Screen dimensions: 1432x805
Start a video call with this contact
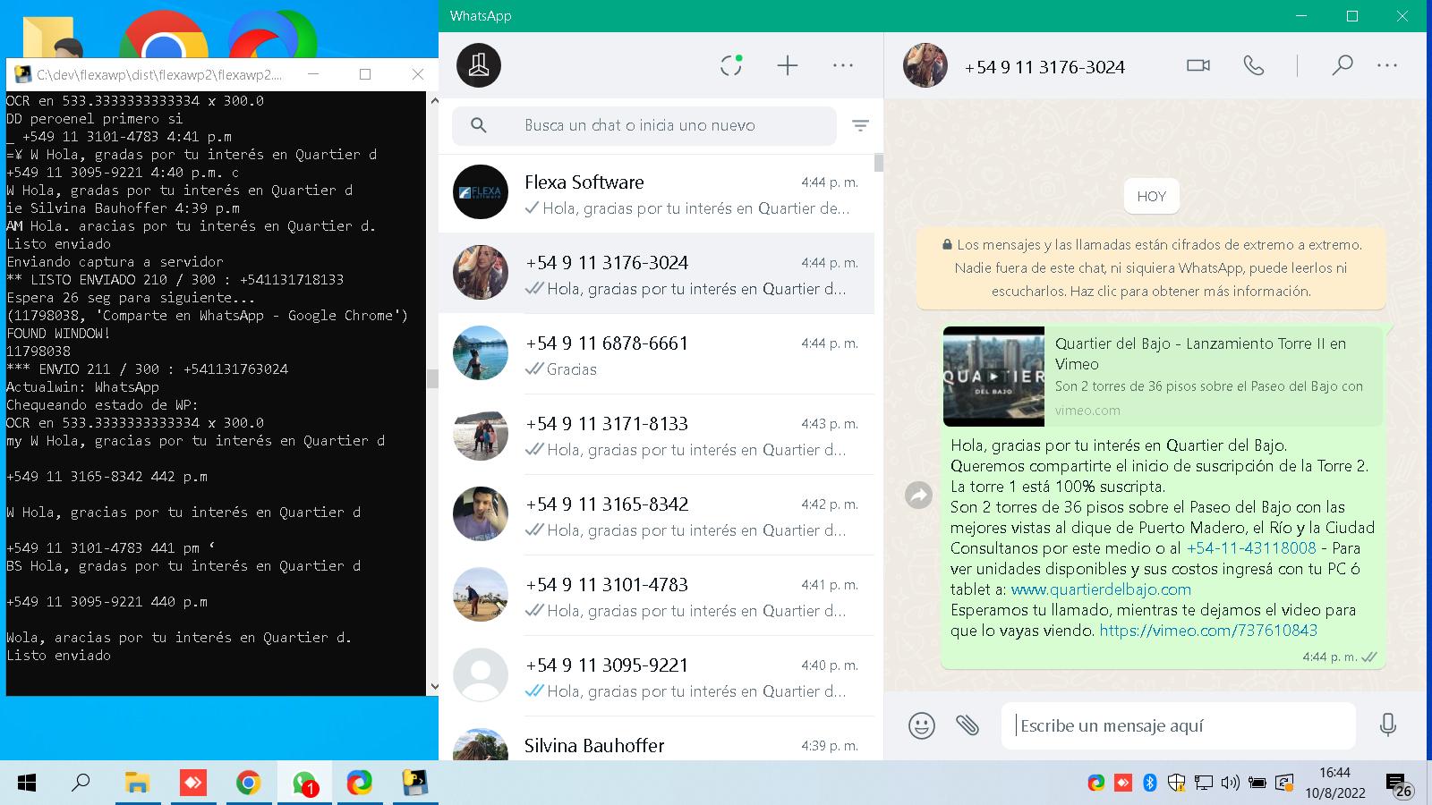coord(1198,65)
